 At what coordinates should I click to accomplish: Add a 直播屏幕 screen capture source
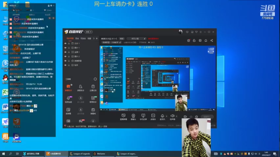[124, 117]
